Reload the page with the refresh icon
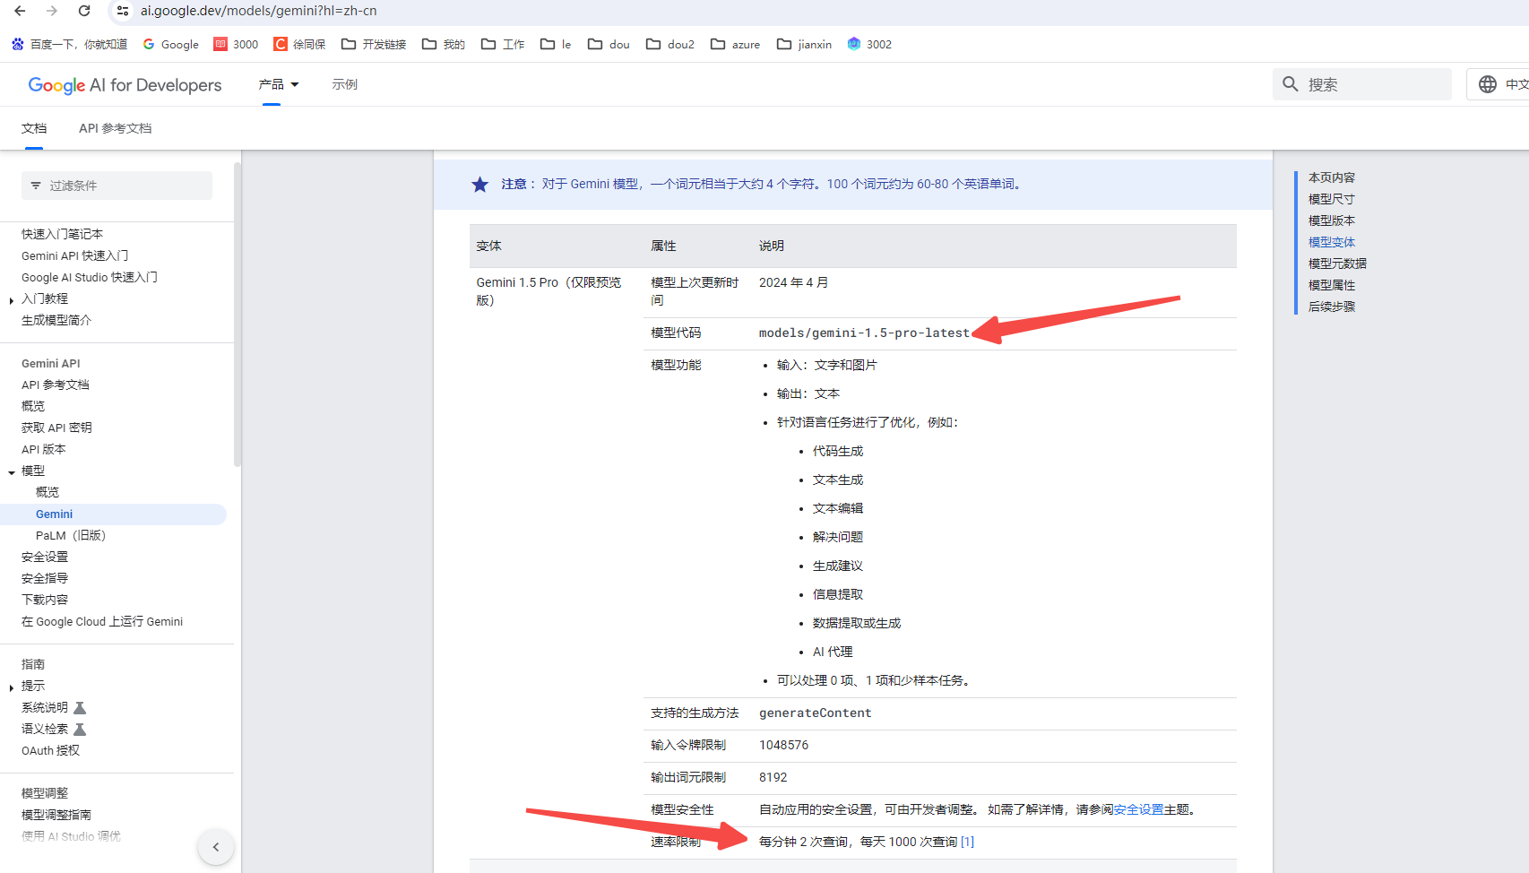 tap(84, 11)
